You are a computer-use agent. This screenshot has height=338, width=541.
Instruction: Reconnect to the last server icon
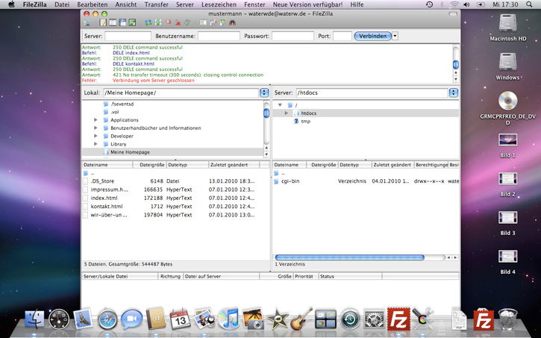pyautogui.click(x=187, y=23)
